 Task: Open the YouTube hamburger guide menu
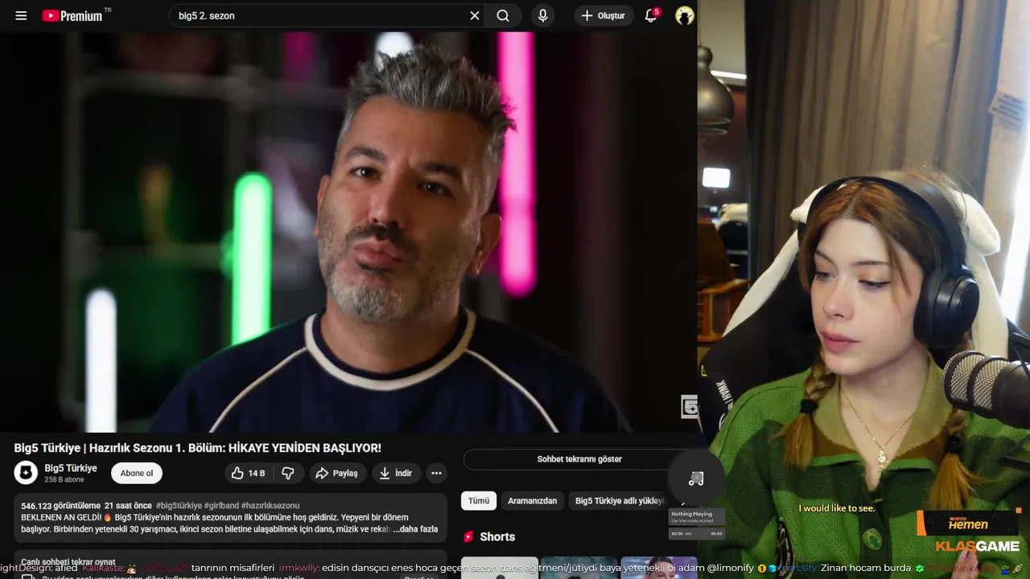[x=21, y=15]
